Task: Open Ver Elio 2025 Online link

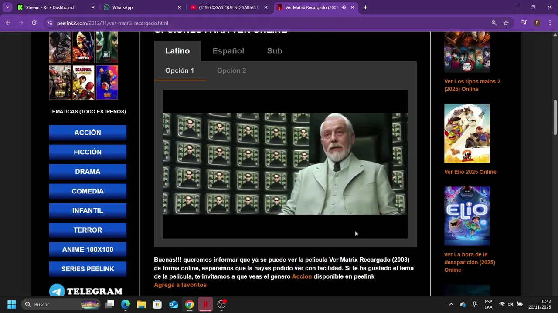Action: tap(470, 172)
